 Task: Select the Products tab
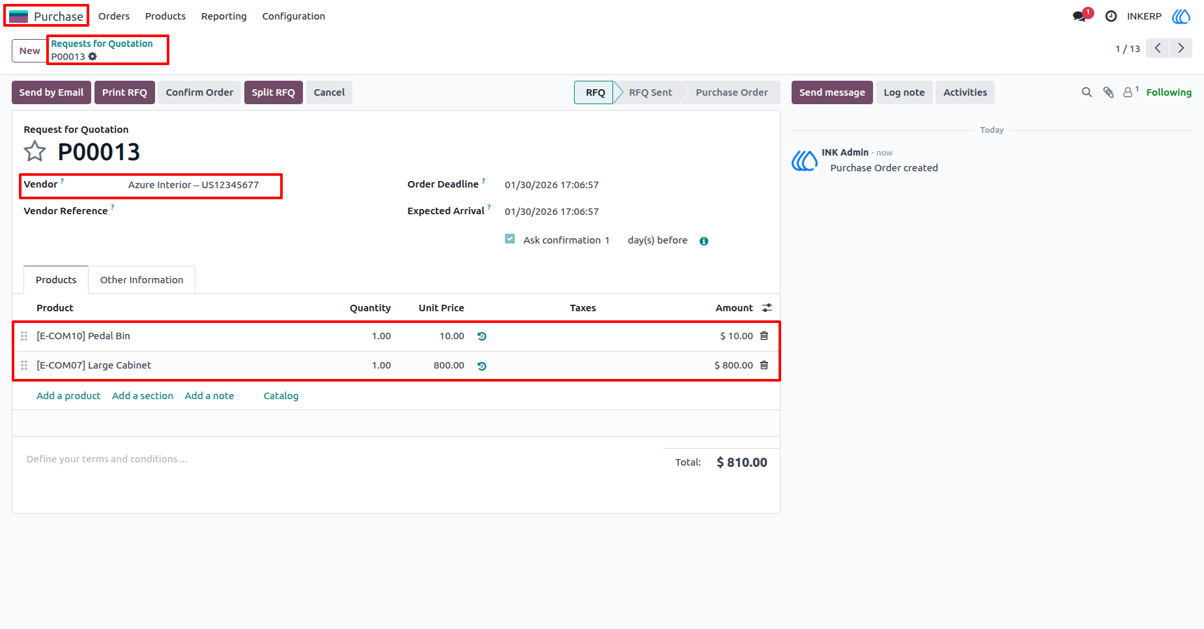[56, 280]
